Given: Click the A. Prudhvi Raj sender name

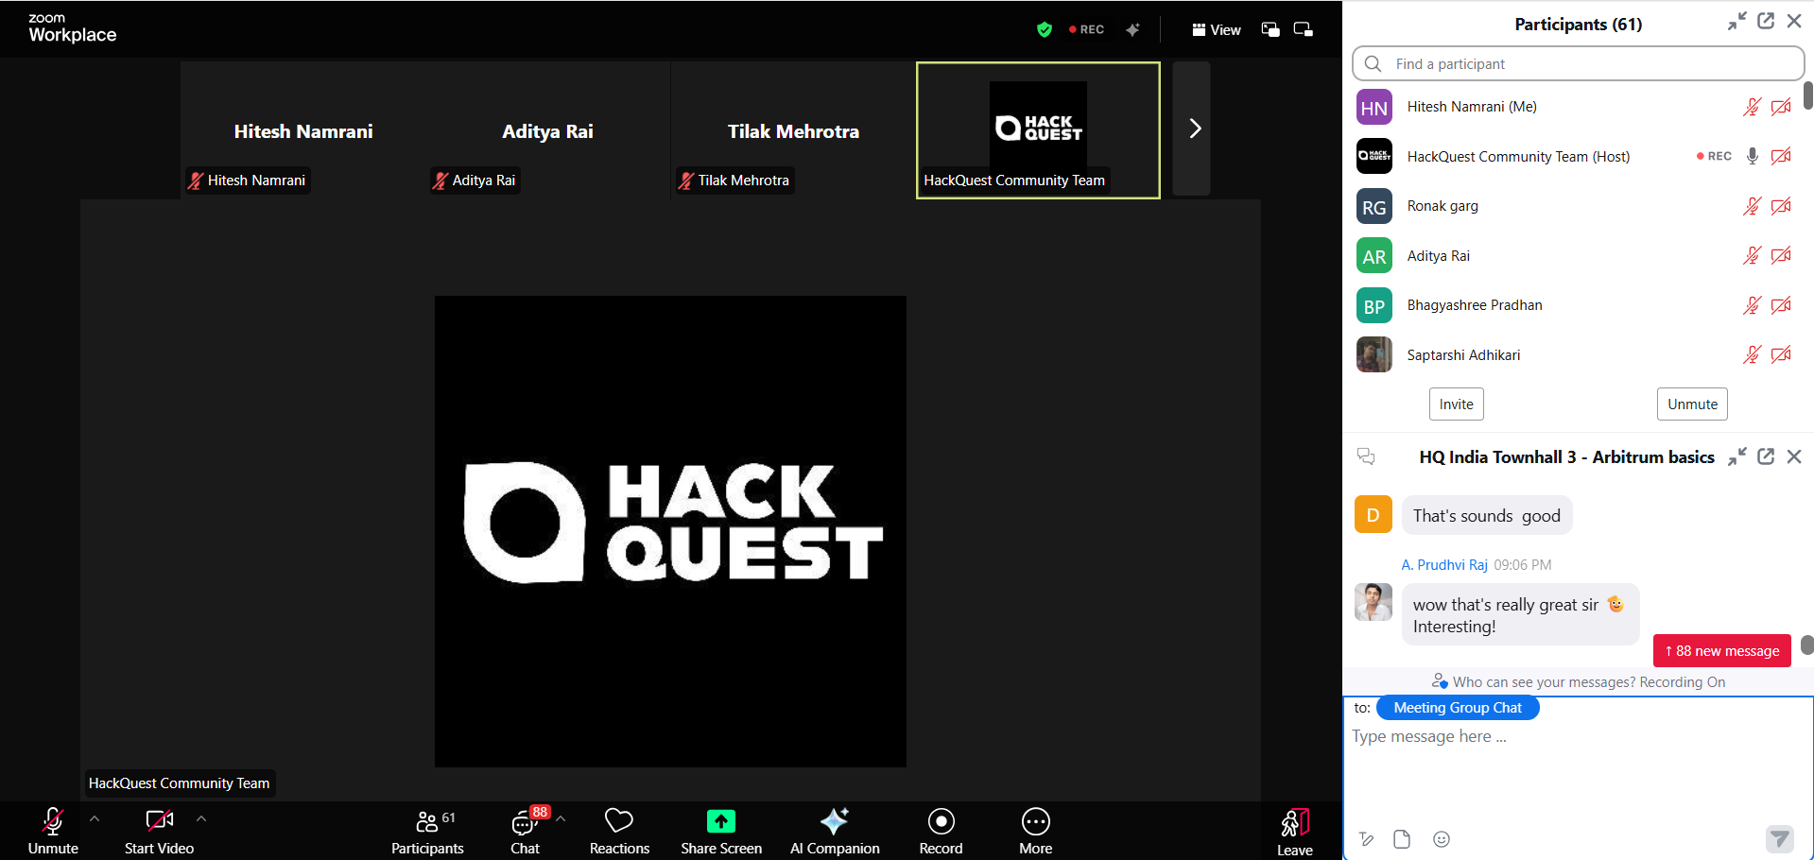Looking at the screenshot, I should [1444, 565].
